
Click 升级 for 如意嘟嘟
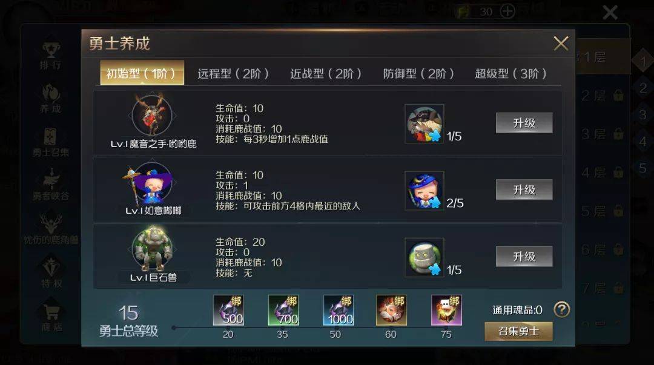pyautogui.click(x=524, y=190)
